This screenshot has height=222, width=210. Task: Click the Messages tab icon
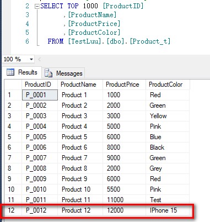pyautogui.click(x=49, y=73)
